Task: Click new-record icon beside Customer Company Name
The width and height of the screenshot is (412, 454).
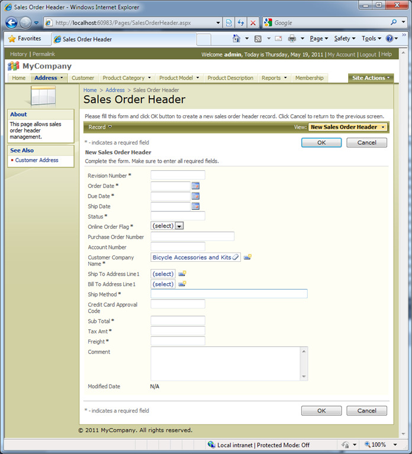Action: (x=248, y=257)
